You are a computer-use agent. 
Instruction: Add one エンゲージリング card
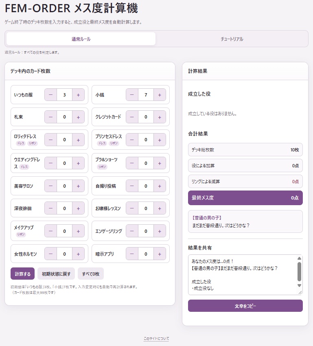click(160, 231)
